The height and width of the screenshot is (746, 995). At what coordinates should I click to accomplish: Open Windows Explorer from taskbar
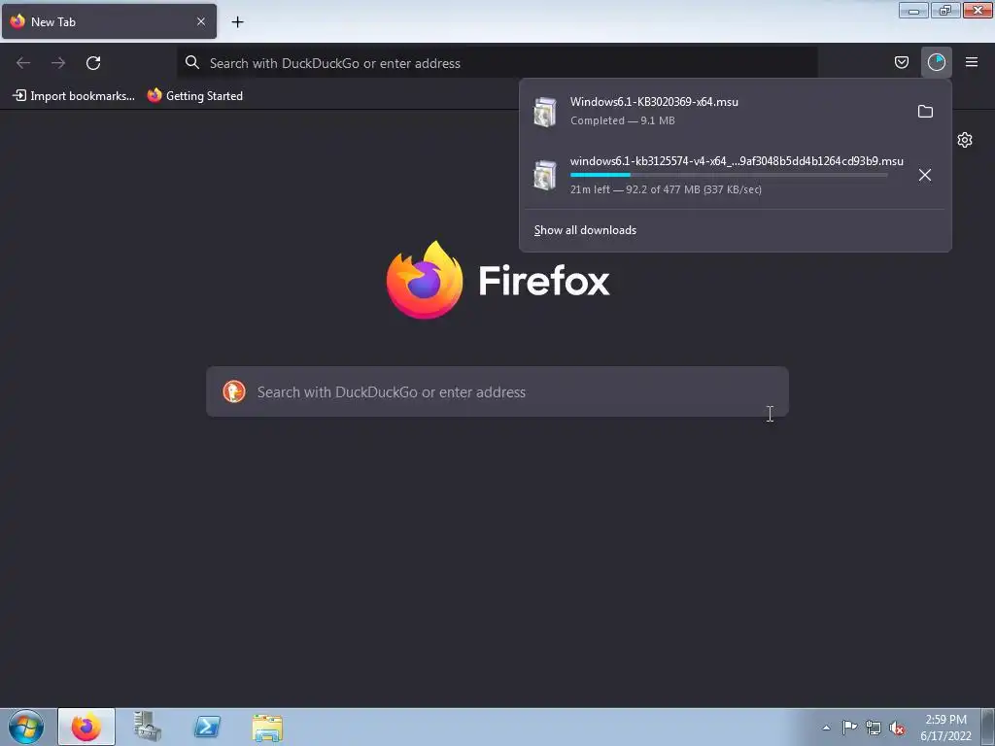point(267,727)
